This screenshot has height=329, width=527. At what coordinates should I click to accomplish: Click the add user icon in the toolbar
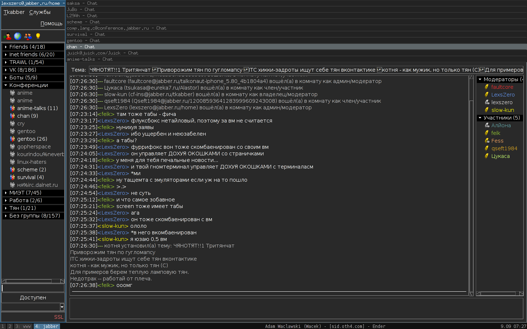(7, 36)
